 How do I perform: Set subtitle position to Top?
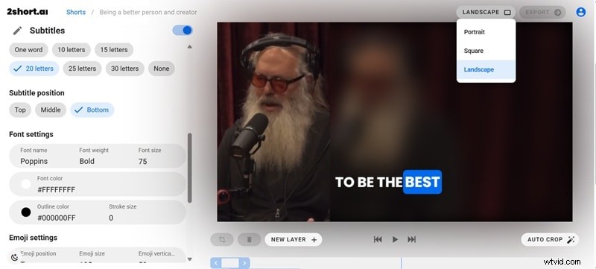20,110
